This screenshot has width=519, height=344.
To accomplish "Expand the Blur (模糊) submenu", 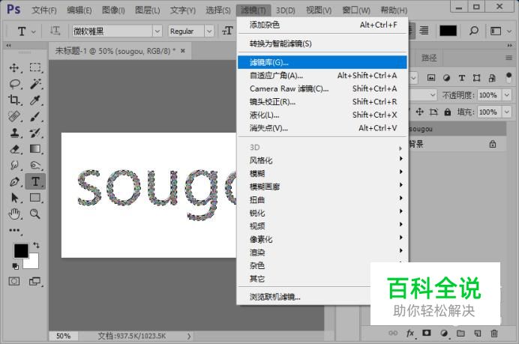I will coord(322,173).
